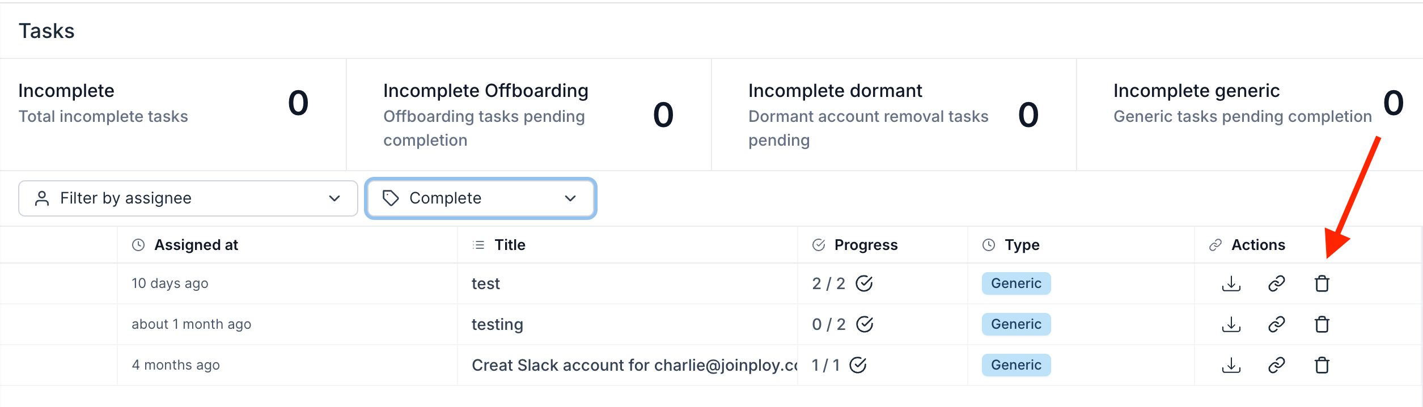The width and height of the screenshot is (1423, 407).
Task: Open the Complete status filter dropdown
Action: point(480,198)
